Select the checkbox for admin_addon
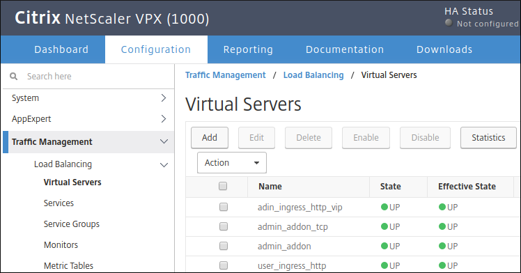This screenshot has width=521, height=273. [224, 246]
